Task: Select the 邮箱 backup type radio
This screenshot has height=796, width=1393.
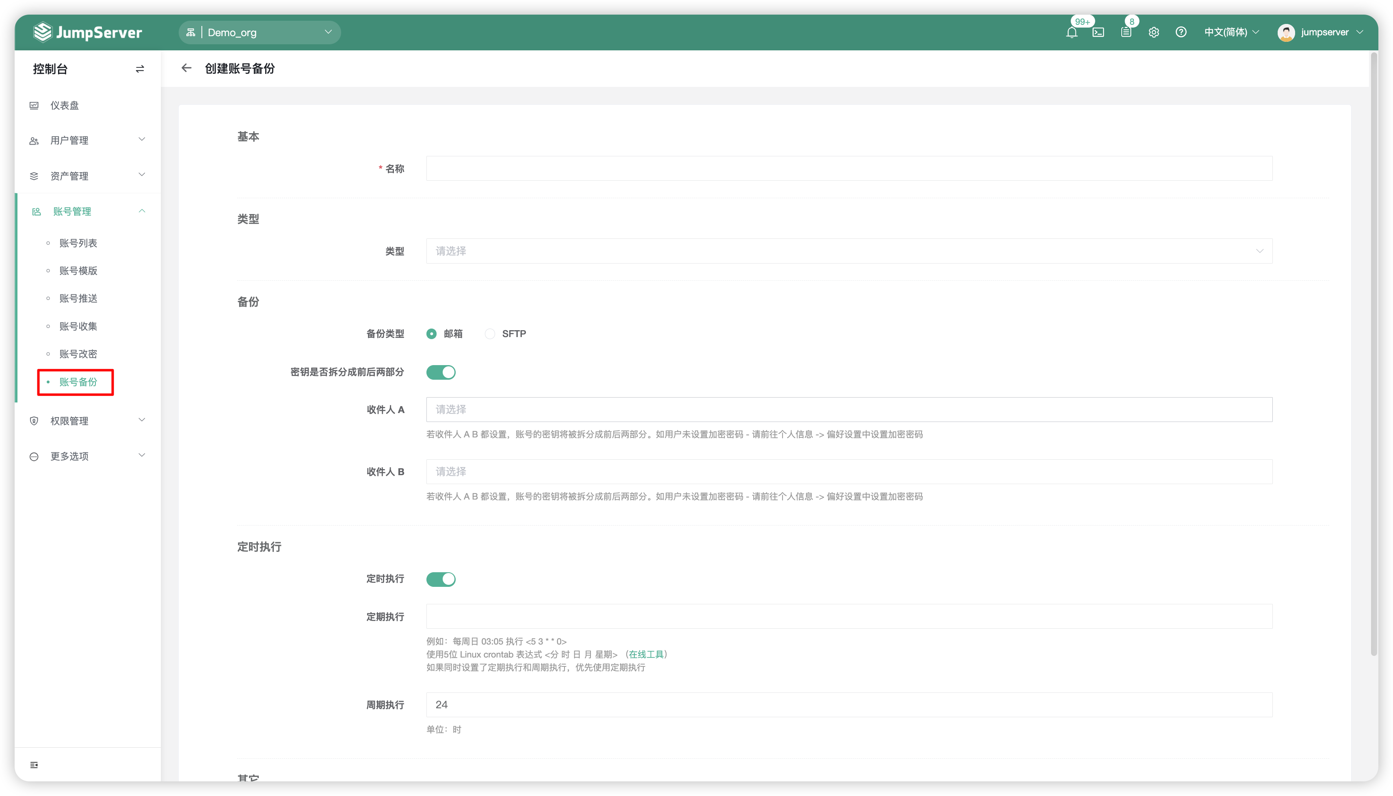Action: tap(431, 334)
